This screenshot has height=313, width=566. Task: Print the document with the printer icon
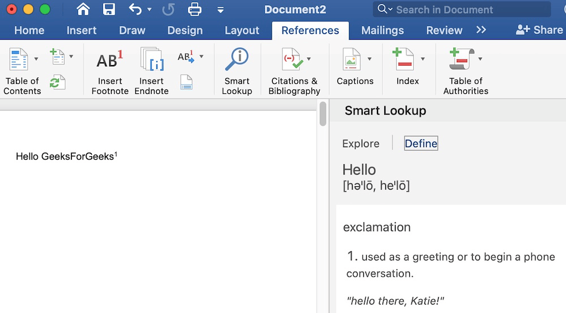click(195, 10)
